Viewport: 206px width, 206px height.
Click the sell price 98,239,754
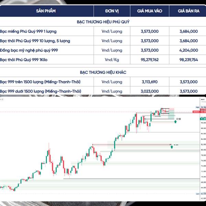click(188, 60)
